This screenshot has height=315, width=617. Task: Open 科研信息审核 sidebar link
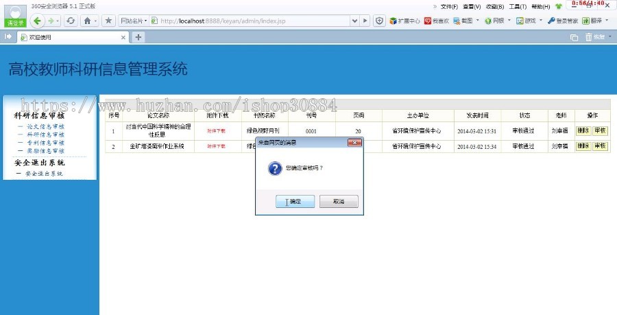(45, 135)
